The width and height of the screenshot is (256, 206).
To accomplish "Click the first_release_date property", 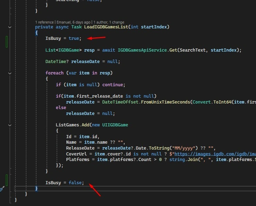I will [x=100, y=96].
